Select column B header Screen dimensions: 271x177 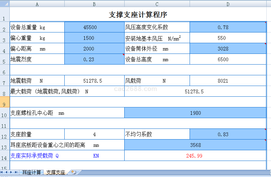click(94, 4)
